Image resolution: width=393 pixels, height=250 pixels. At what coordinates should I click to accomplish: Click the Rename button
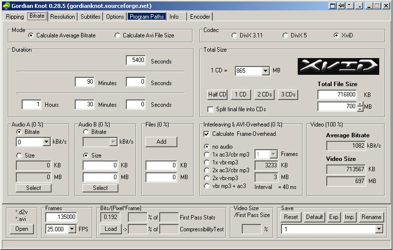coord(371,217)
